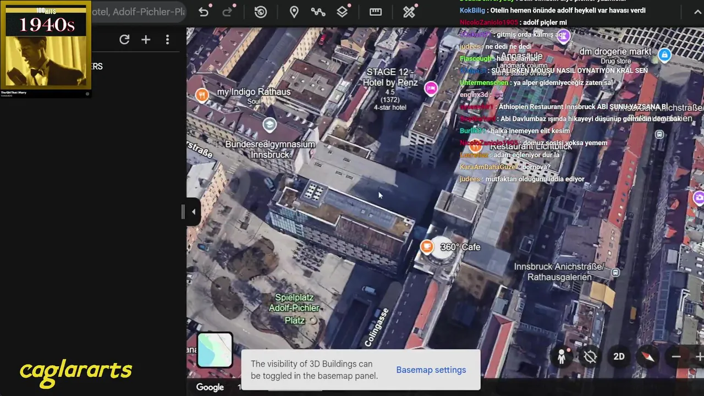Image resolution: width=704 pixels, height=396 pixels.
Task: Click the compass to reset north
Action: point(648,356)
